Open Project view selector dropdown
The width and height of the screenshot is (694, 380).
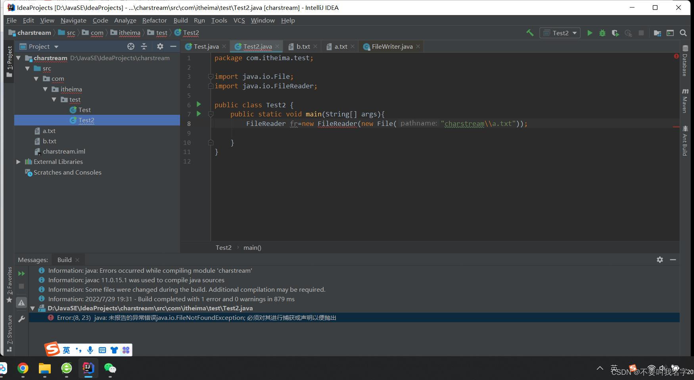[x=39, y=46]
